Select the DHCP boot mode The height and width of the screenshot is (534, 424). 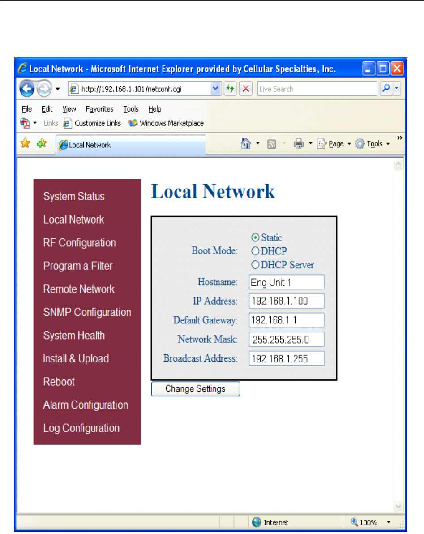(255, 251)
